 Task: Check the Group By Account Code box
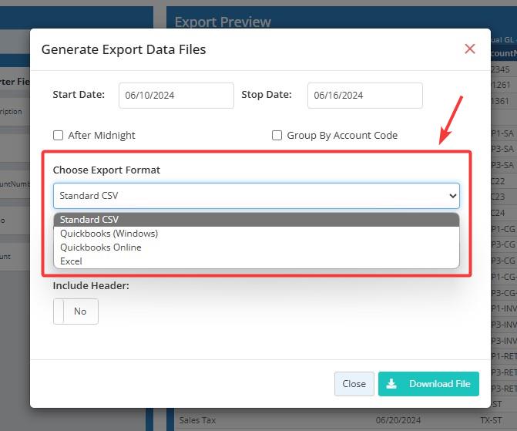[277, 136]
